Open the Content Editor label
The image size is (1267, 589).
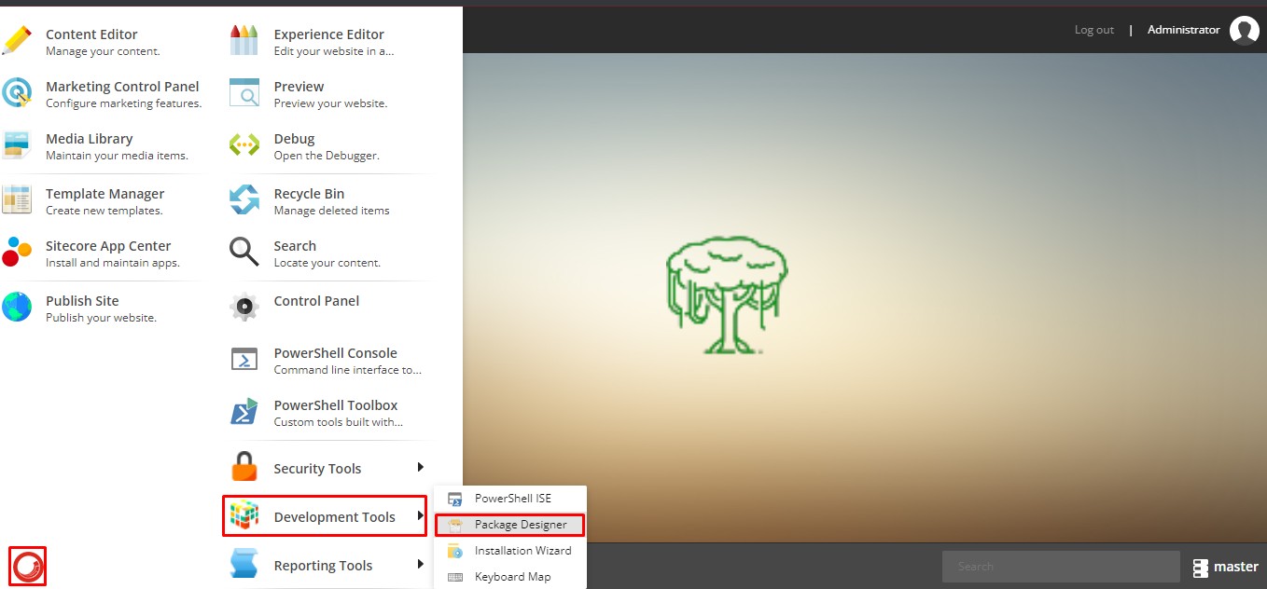click(91, 34)
